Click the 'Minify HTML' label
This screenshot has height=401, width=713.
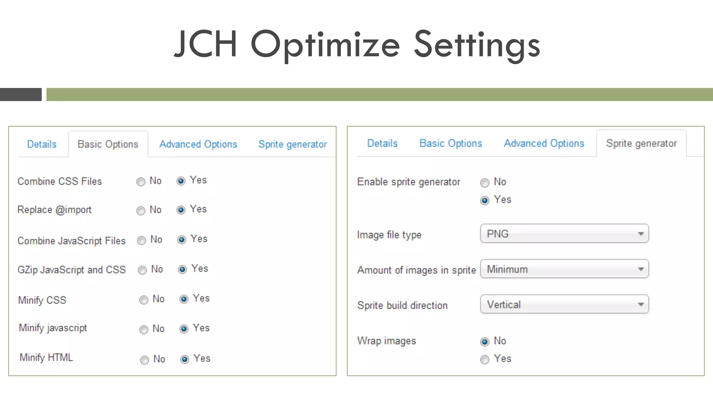coord(46,357)
